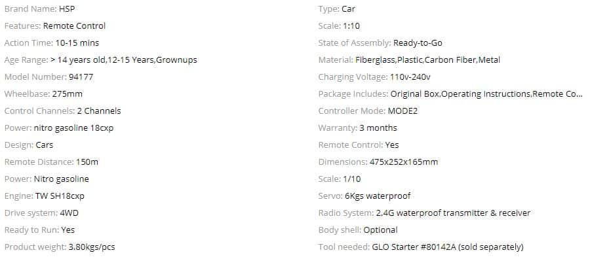Click the Servo 6Kgs waterproof entry

click(x=364, y=196)
